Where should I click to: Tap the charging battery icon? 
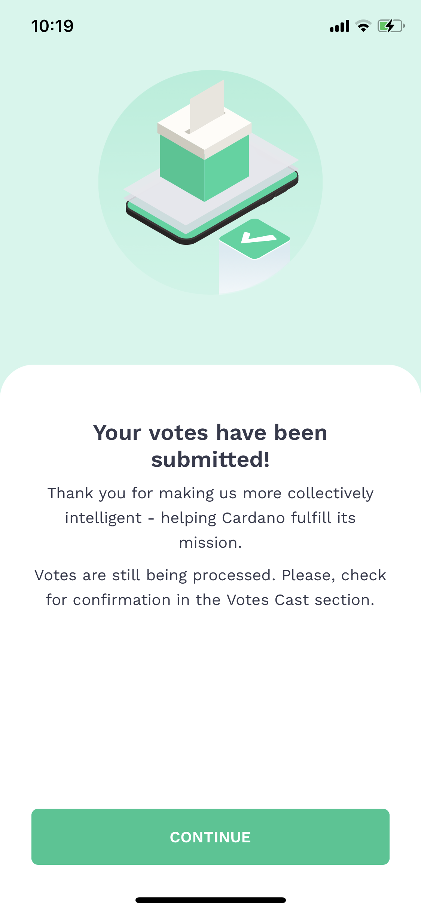[x=391, y=26]
